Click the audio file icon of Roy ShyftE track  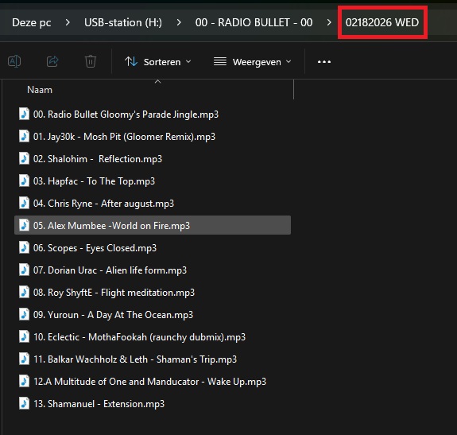click(24, 292)
